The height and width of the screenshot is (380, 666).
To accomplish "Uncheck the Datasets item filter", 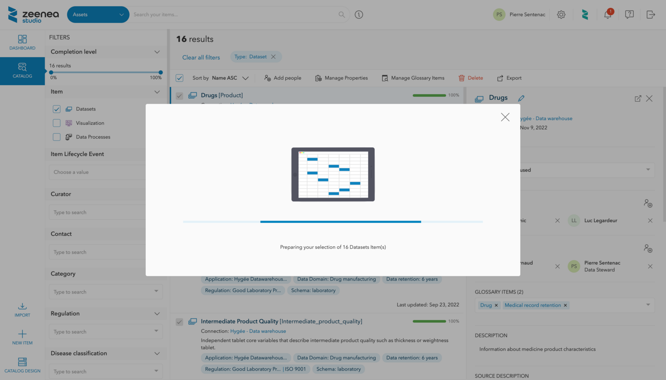I will tap(57, 109).
